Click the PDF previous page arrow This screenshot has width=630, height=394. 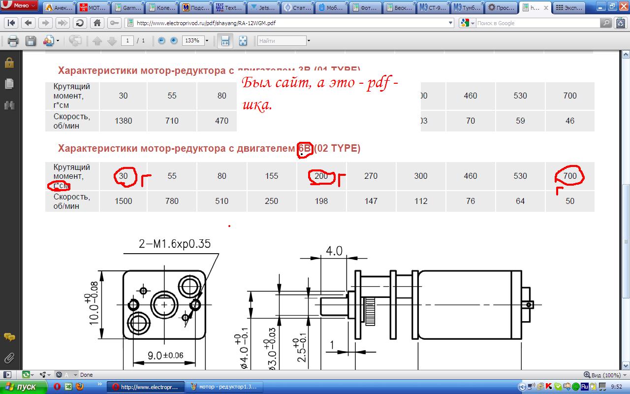[97, 41]
